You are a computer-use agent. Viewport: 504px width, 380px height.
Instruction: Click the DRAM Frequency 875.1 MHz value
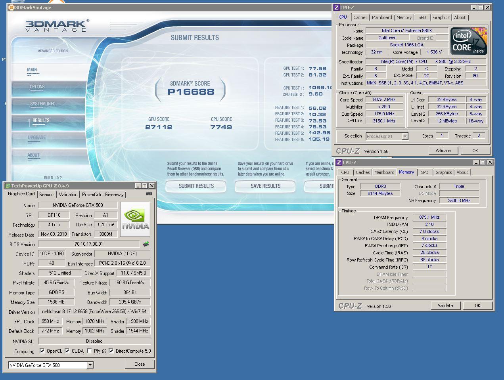(x=429, y=217)
